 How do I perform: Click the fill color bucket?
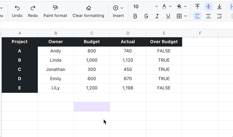[179, 7]
